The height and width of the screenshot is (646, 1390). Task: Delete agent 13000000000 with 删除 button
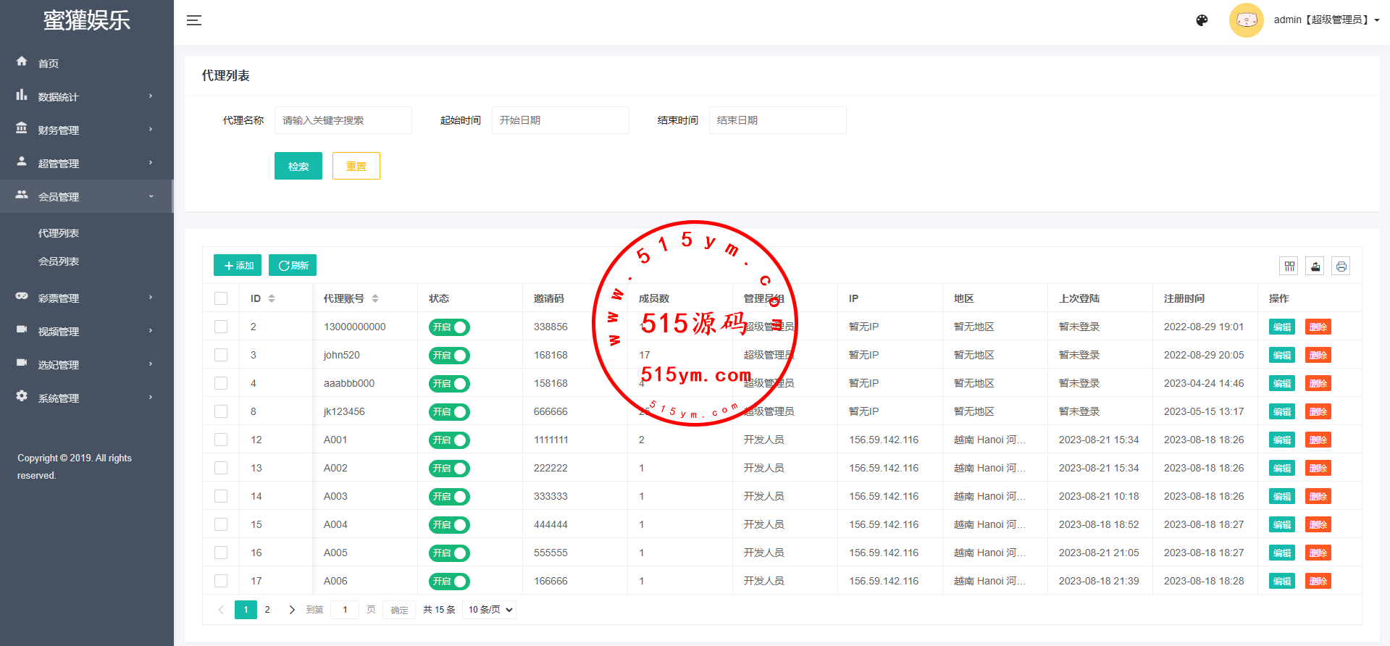pos(1318,327)
